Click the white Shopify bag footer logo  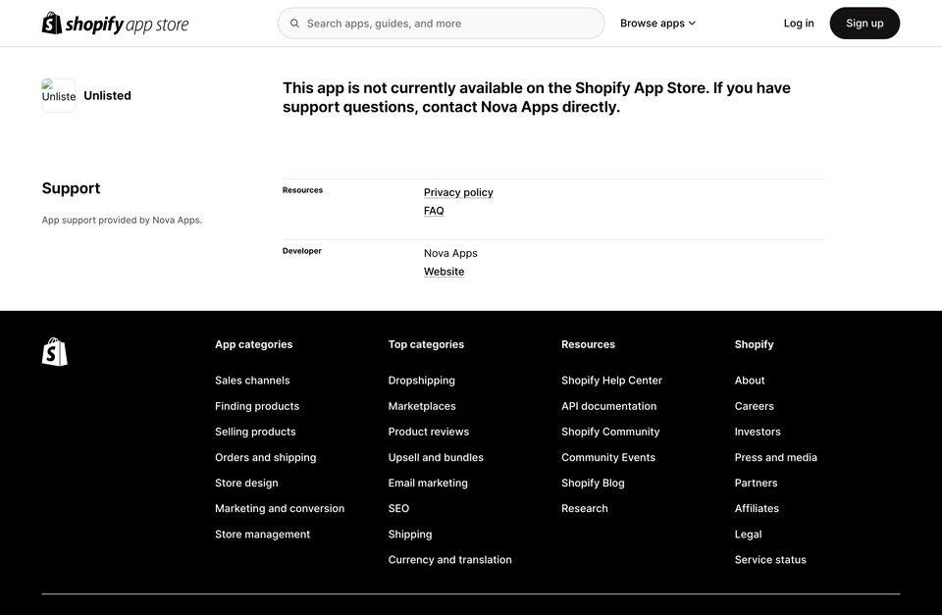(55, 351)
